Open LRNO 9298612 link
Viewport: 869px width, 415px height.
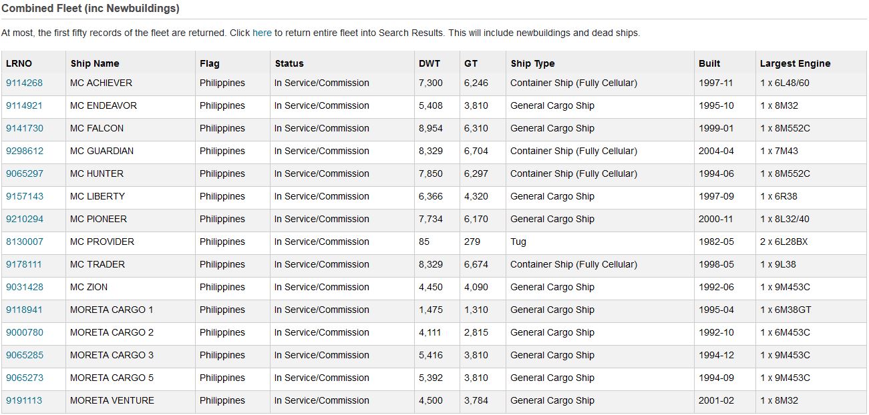[x=24, y=151]
